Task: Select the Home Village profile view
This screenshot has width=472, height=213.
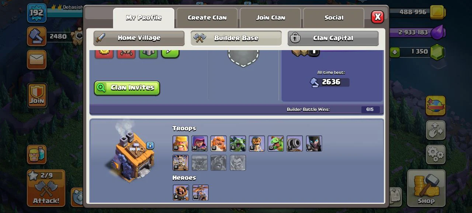Action: (139, 38)
